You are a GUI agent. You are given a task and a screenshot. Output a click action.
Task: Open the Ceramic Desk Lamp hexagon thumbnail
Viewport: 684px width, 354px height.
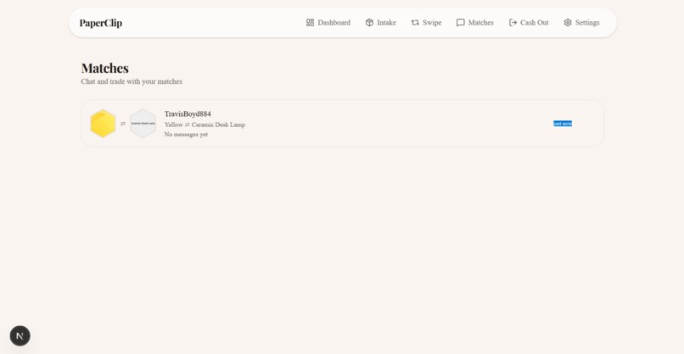click(143, 124)
